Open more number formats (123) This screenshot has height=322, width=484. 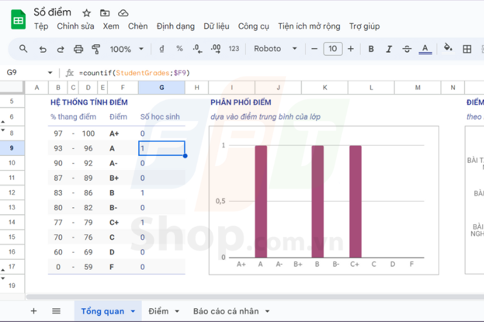click(x=234, y=49)
